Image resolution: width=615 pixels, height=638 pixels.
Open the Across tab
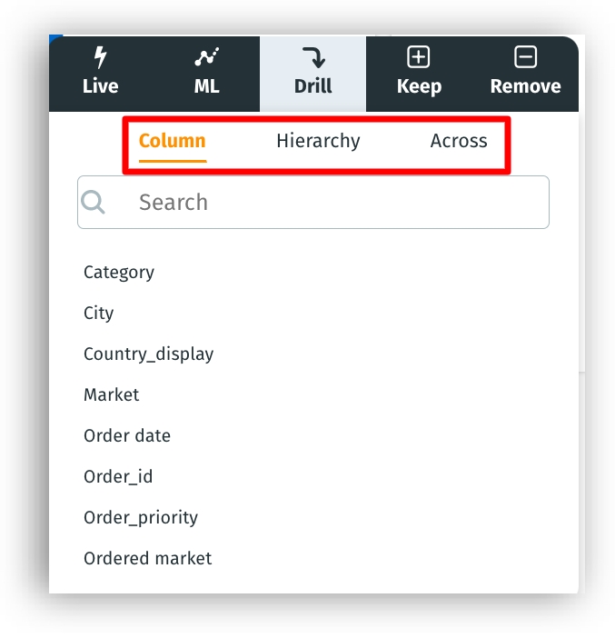(x=459, y=141)
